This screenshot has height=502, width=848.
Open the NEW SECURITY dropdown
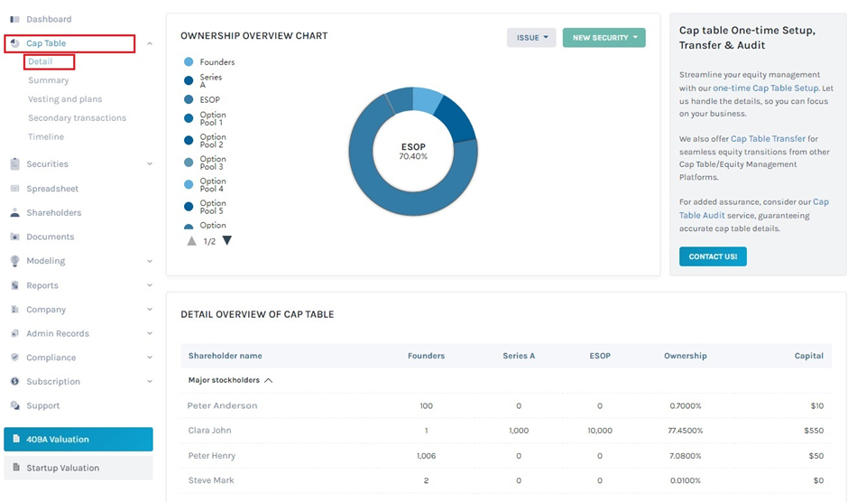tap(604, 37)
